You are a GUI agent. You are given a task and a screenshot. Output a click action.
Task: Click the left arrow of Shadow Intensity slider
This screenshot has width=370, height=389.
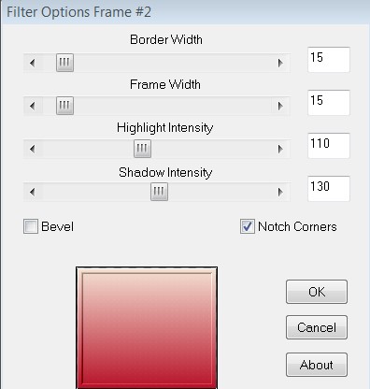[x=33, y=192]
